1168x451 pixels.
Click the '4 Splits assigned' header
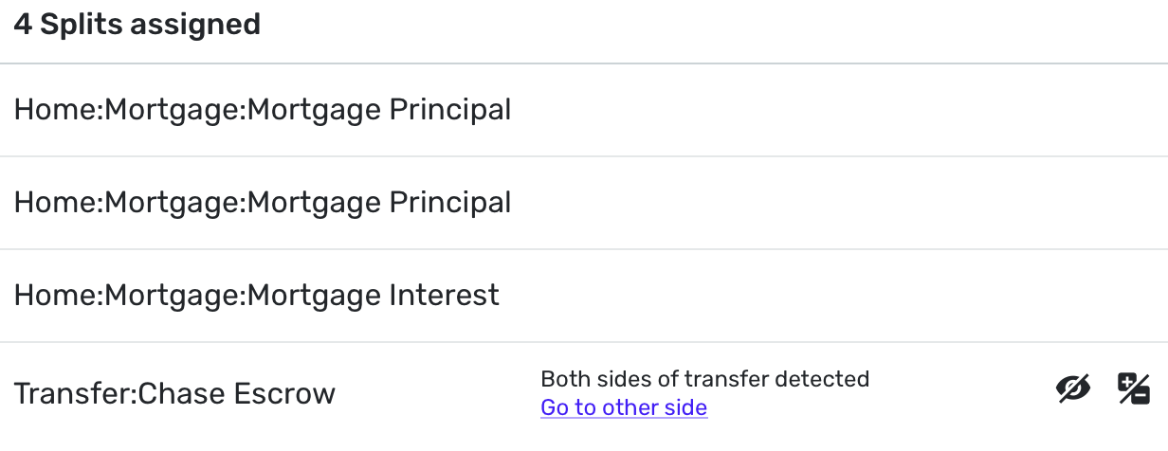coord(137,26)
